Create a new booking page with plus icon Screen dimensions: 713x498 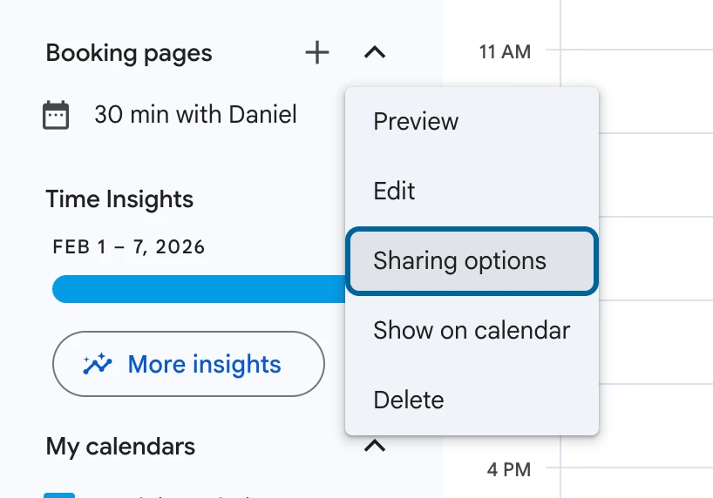click(317, 53)
